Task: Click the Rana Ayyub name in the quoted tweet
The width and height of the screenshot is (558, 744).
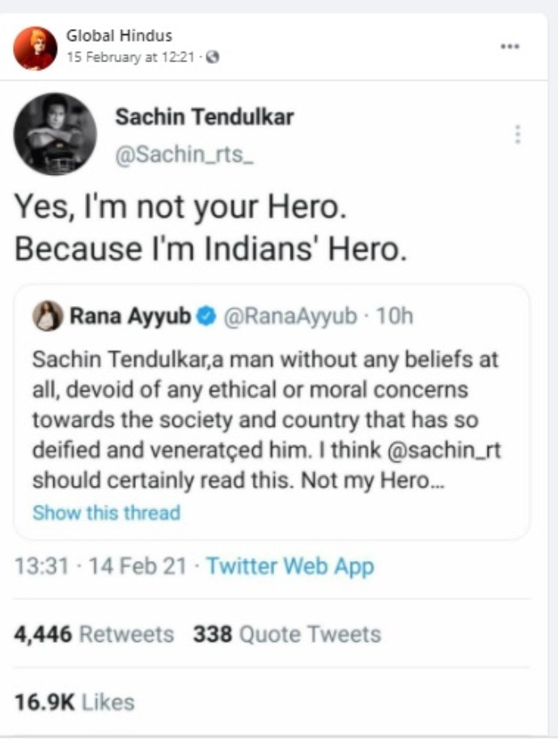Action: coord(131,317)
